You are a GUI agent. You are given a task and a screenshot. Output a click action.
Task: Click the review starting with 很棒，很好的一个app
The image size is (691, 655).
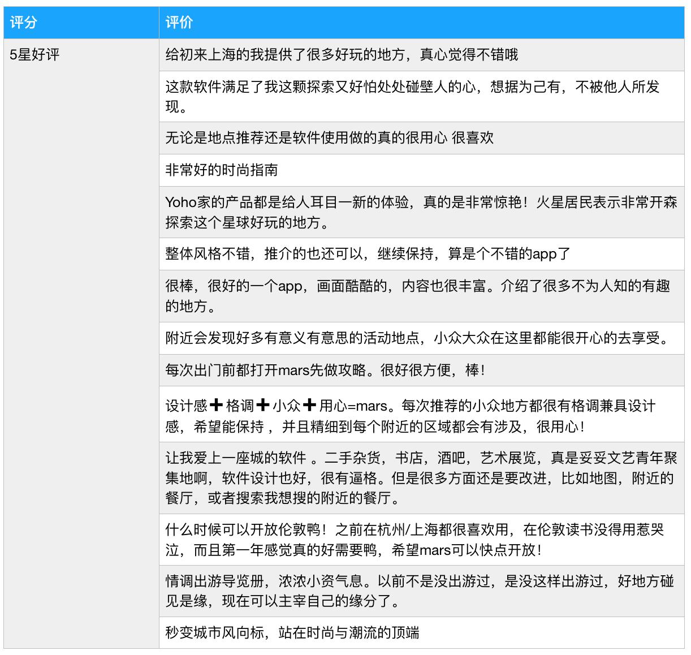(x=417, y=295)
